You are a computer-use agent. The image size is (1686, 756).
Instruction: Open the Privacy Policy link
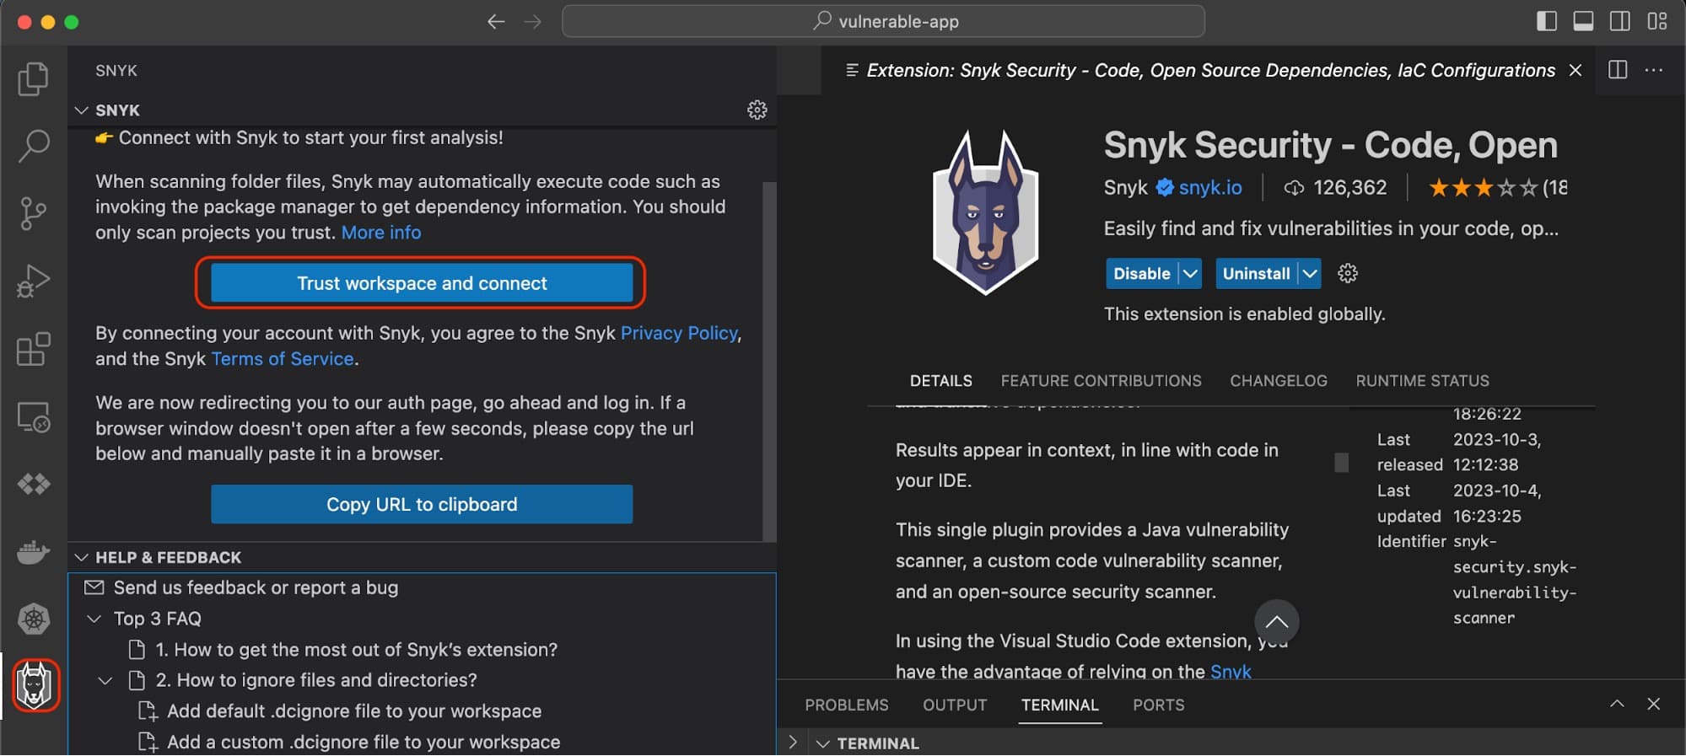click(x=679, y=333)
